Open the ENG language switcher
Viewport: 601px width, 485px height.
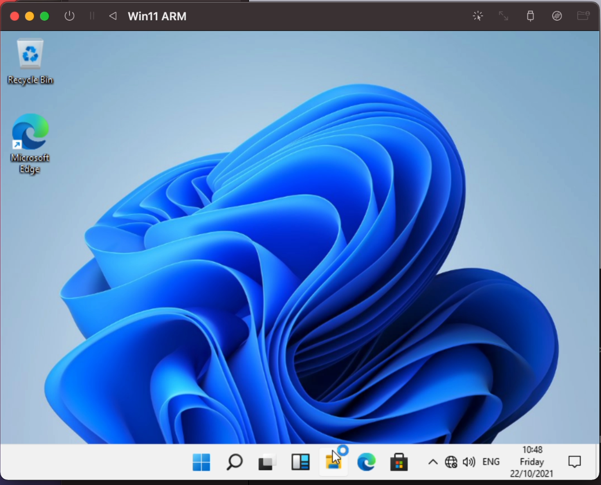[x=491, y=462]
